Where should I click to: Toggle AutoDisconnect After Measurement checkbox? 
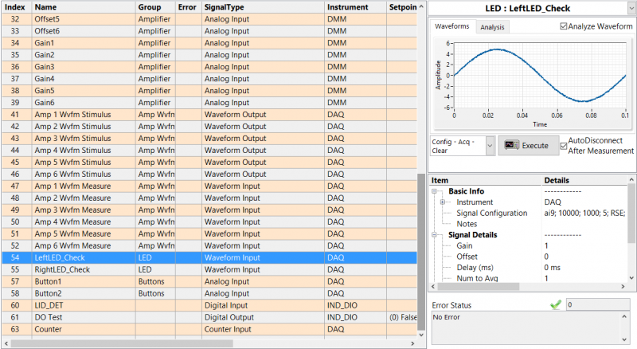564,146
